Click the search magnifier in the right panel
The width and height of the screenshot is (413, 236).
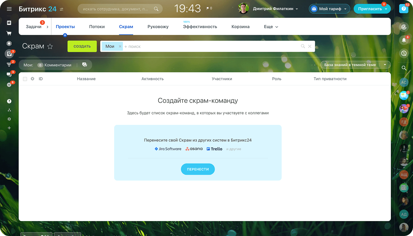click(404, 68)
